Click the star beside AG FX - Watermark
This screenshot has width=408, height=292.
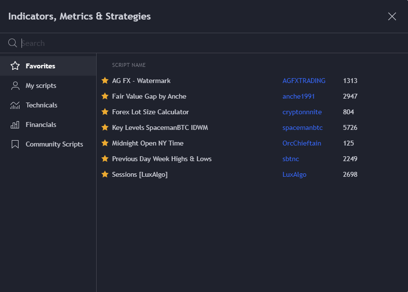[105, 81]
